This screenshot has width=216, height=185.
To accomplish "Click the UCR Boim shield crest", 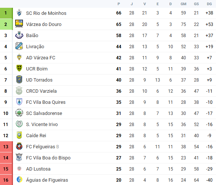I will click(x=19, y=68).
